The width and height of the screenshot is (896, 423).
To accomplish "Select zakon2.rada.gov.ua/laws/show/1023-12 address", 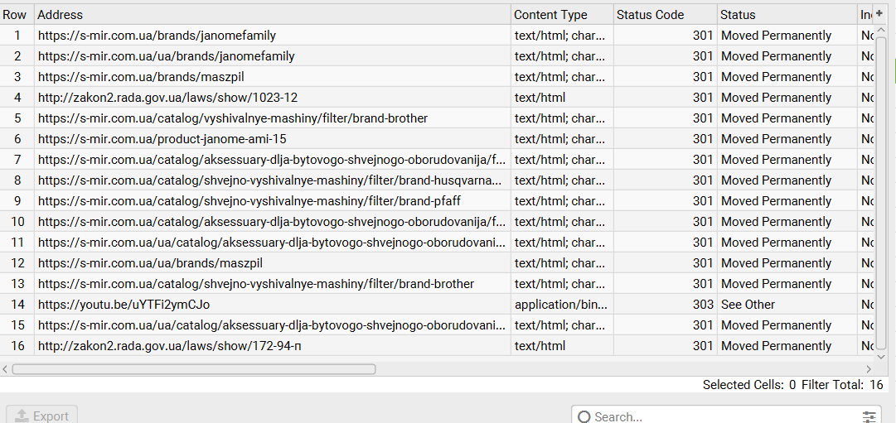I will pyautogui.click(x=167, y=98).
